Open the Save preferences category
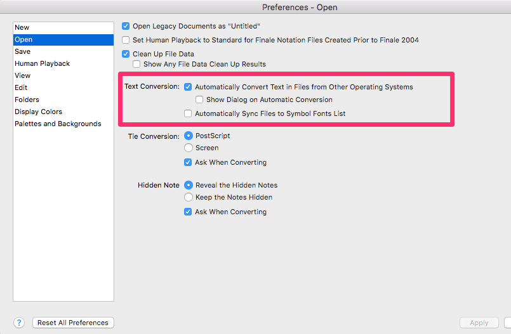 click(x=23, y=51)
